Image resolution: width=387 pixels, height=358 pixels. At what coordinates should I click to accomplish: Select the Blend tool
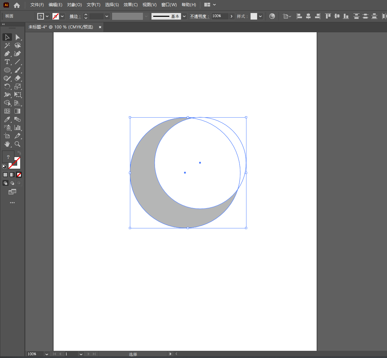pyautogui.click(x=17, y=119)
